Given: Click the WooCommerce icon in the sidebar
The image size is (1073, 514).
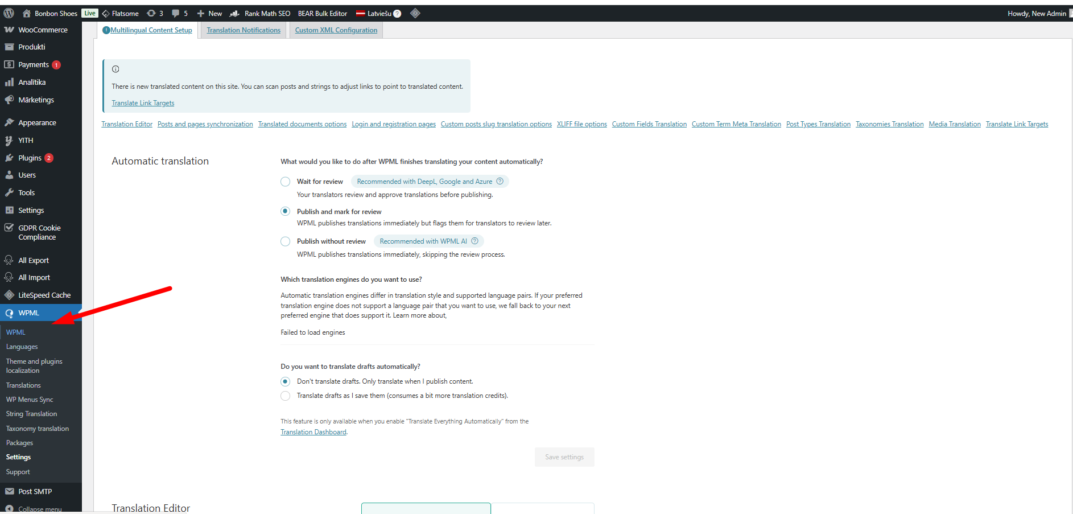Looking at the screenshot, I should point(9,30).
